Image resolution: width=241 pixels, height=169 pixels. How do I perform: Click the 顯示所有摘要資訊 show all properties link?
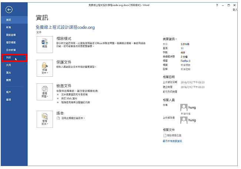[172, 141]
